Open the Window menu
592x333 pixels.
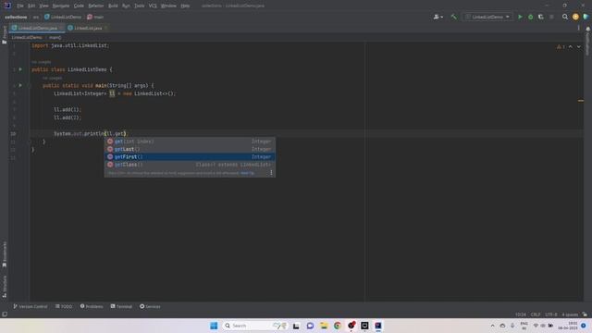point(168,6)
